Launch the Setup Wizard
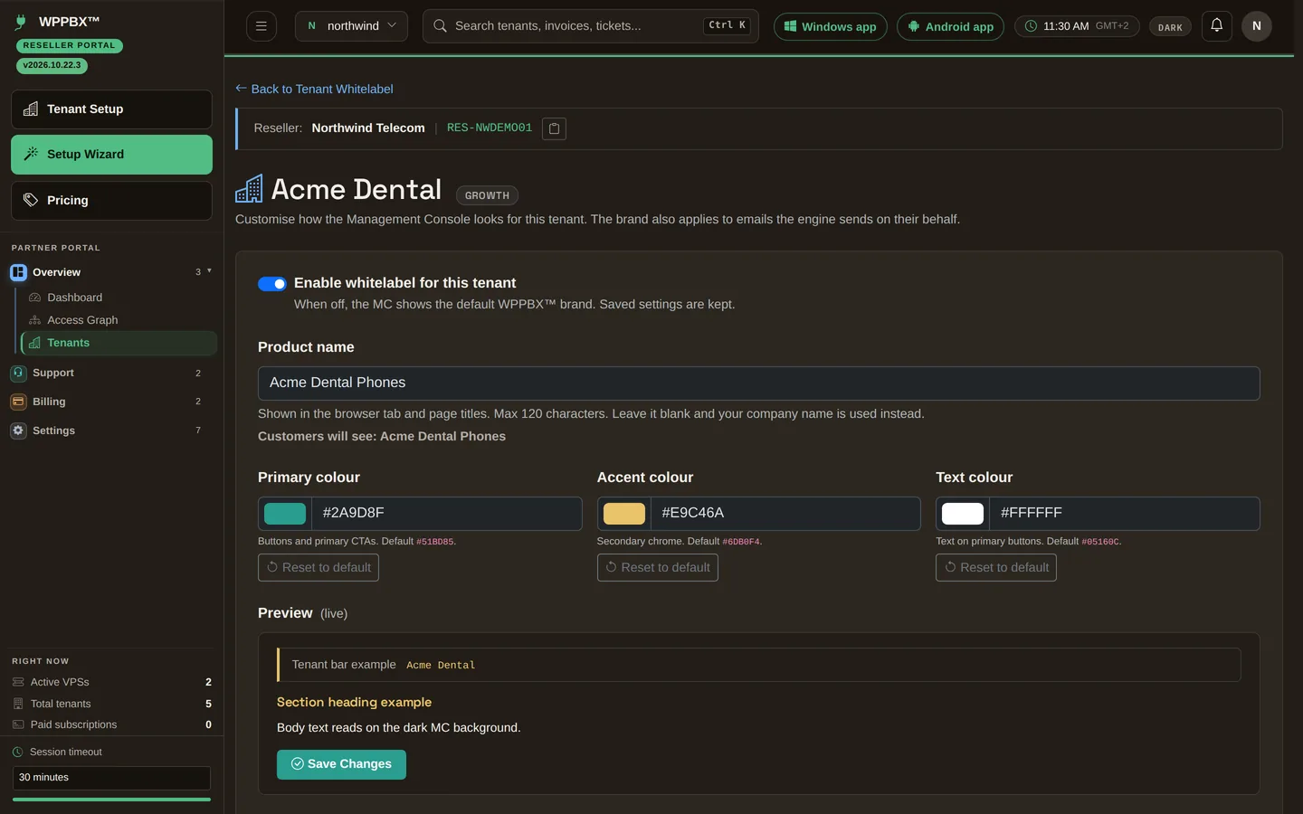 tap(111, 155)
